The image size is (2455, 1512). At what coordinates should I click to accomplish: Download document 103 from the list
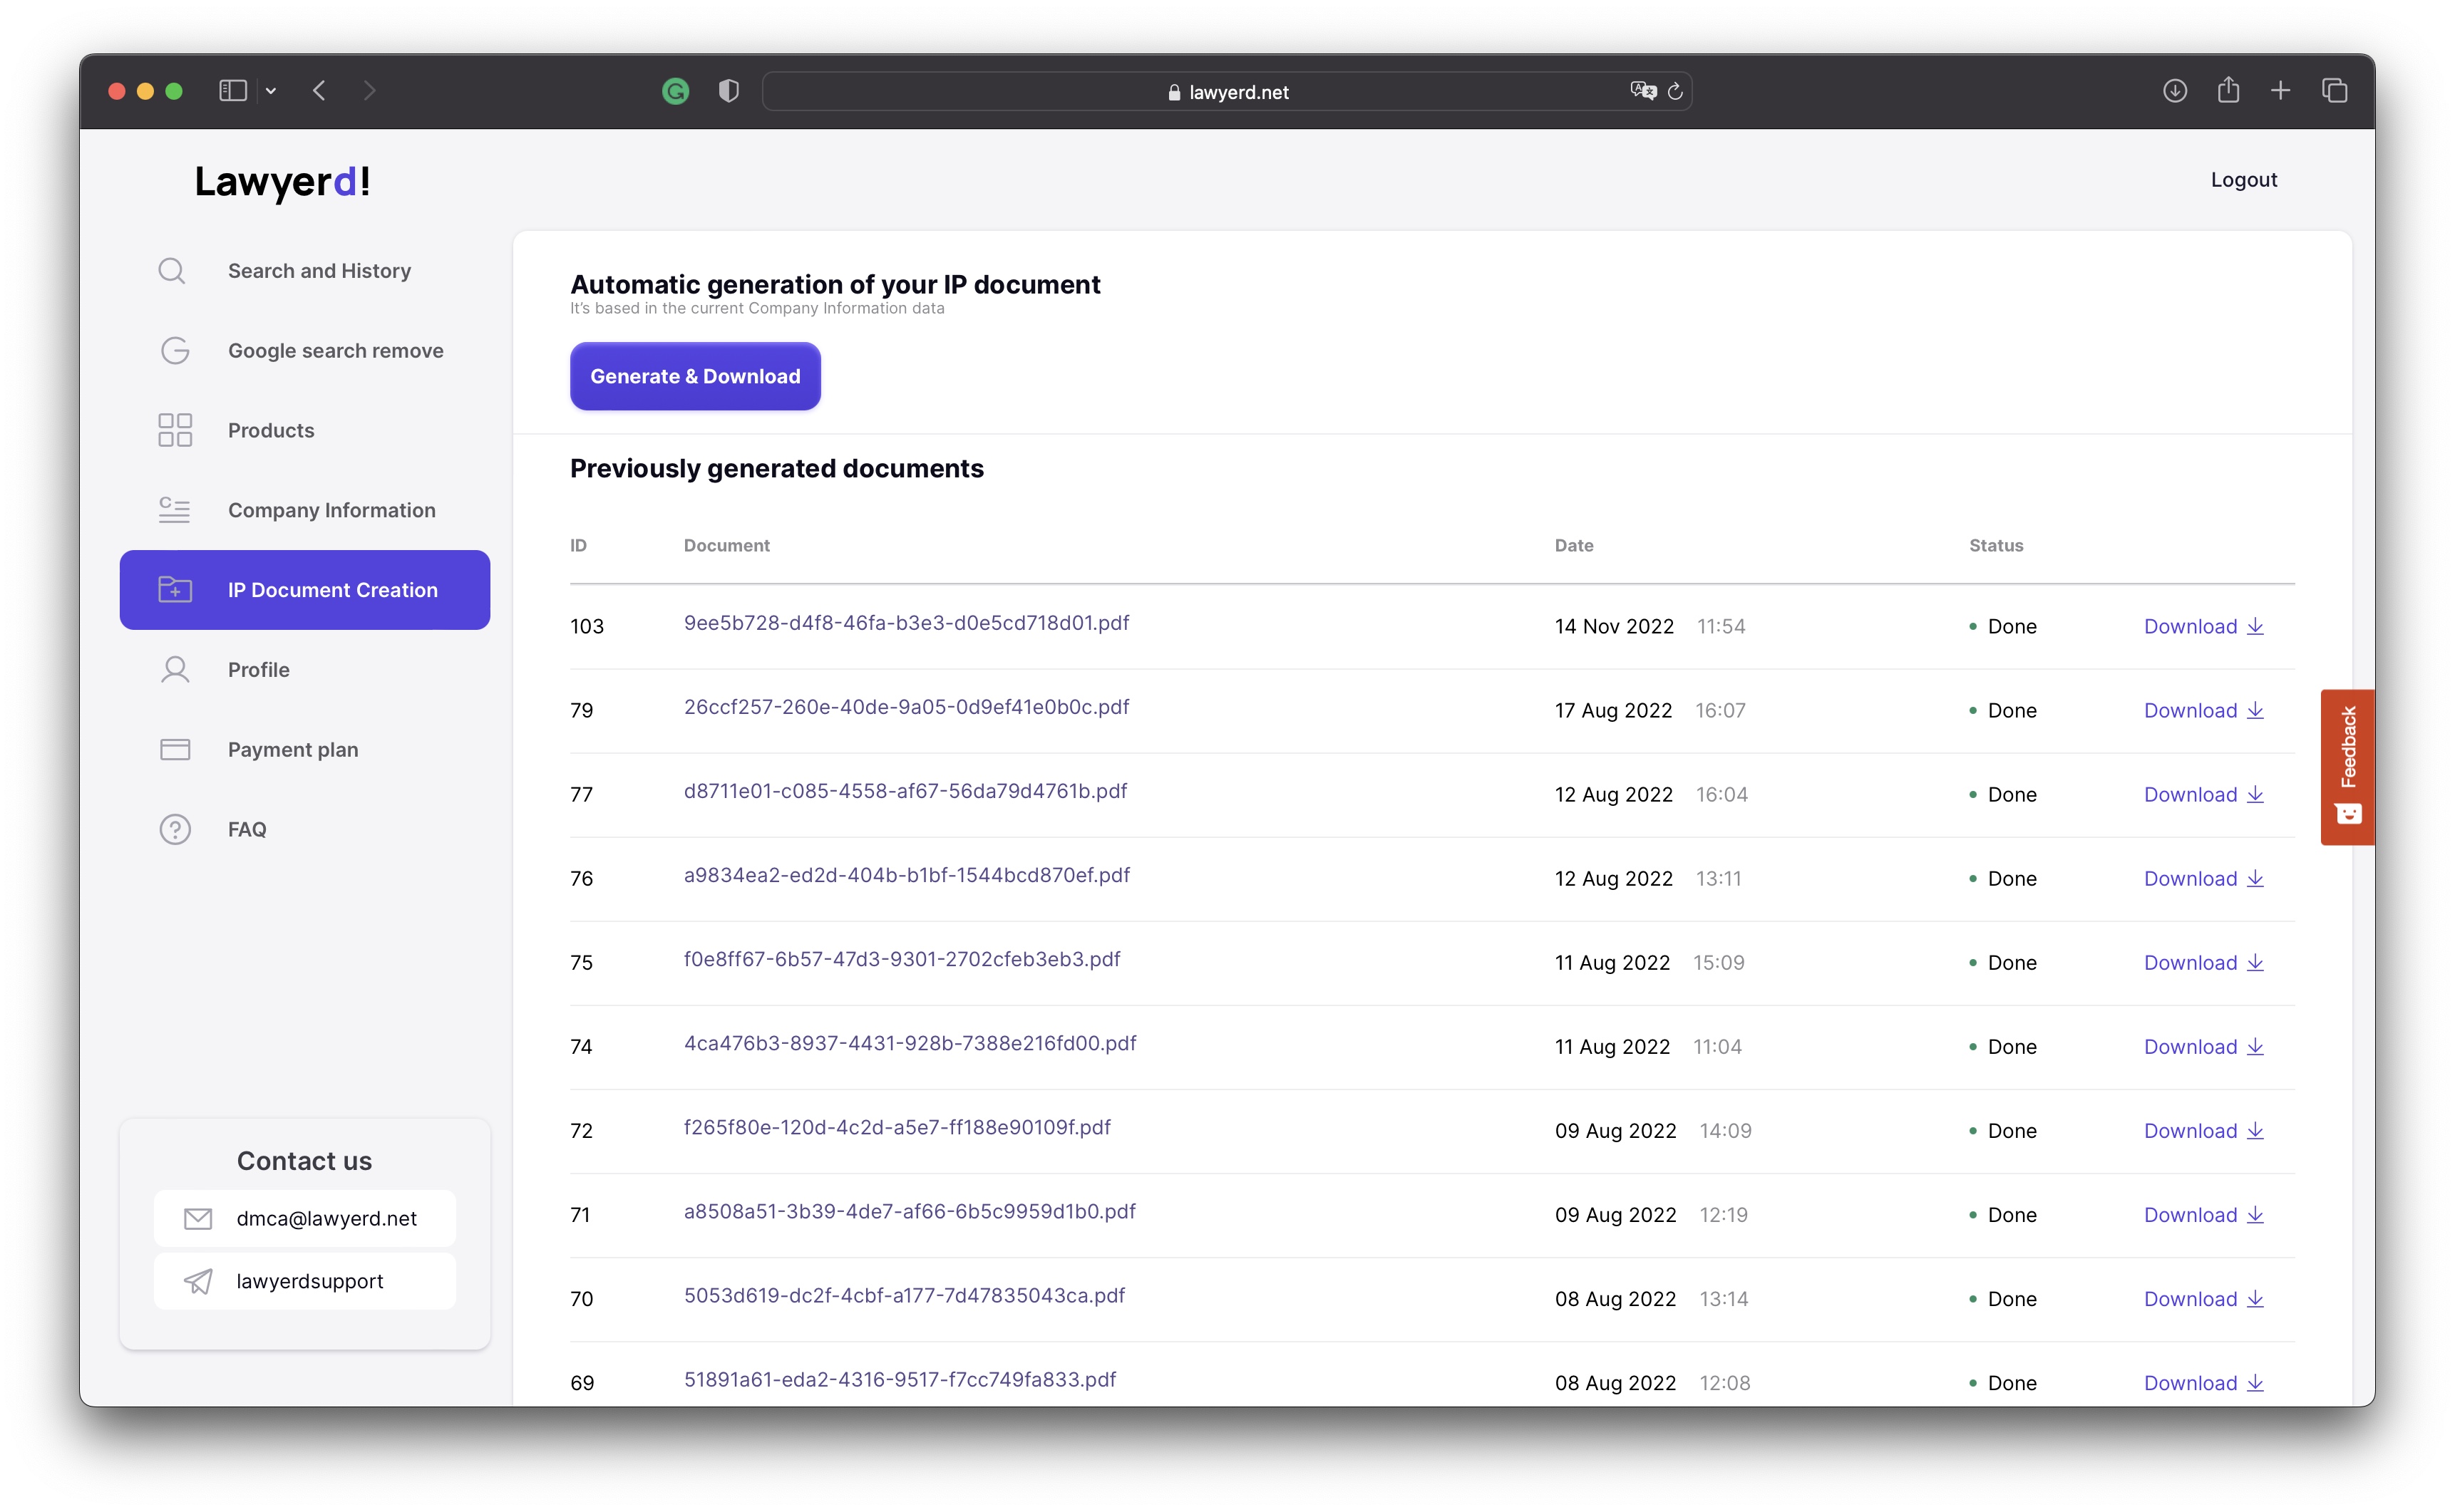[2203, 626]
